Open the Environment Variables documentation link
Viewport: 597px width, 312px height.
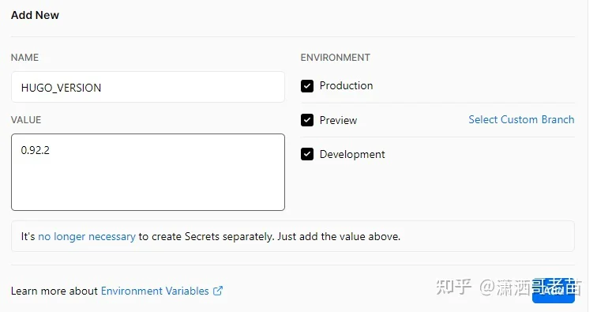(155, 291)
